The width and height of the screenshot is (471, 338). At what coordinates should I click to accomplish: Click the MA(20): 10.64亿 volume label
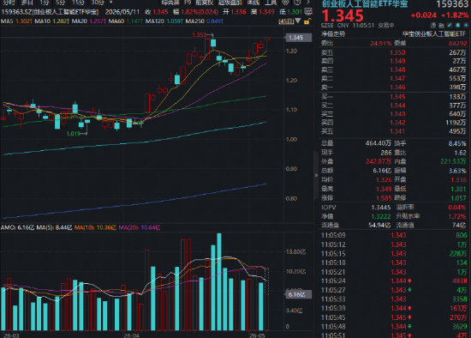[140, 227]
